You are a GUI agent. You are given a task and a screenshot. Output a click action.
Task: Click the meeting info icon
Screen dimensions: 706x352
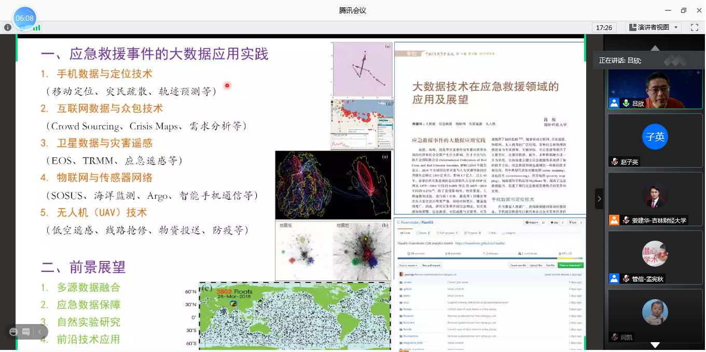pos(8,27)
